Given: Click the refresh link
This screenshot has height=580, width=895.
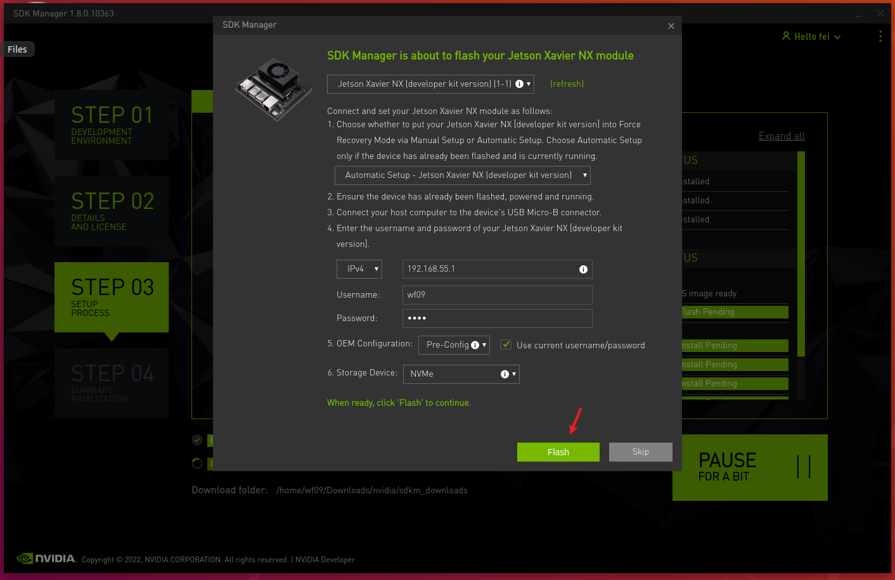Looking at the screenshot, I should pos(567,84).
